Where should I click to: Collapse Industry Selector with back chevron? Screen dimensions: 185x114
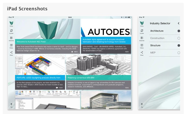[179, 23]
